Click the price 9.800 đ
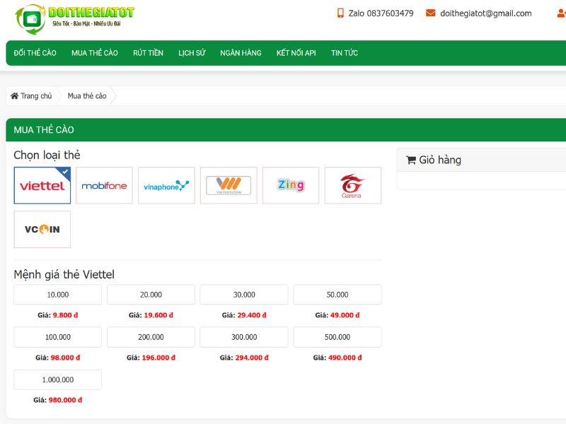This screenshot has width=566, height=424. pyautogui.click(x=65, y=315)
